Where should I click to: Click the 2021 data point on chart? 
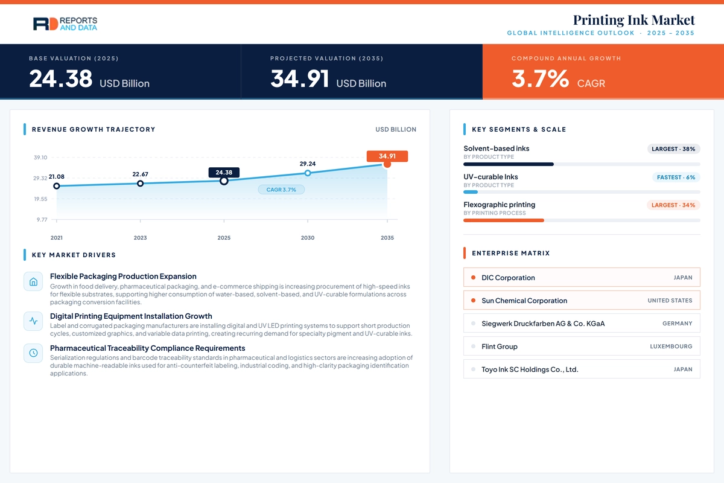pos(57,186)
